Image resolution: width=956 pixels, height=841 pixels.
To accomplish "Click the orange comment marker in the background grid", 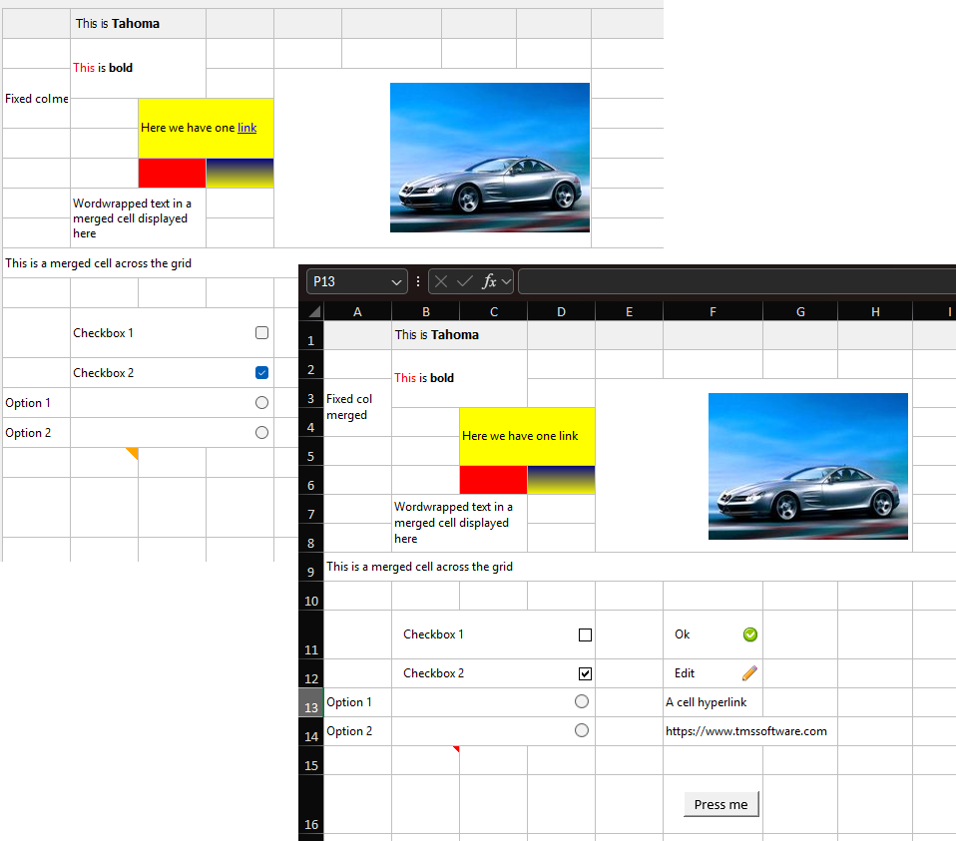I will 132,452.
